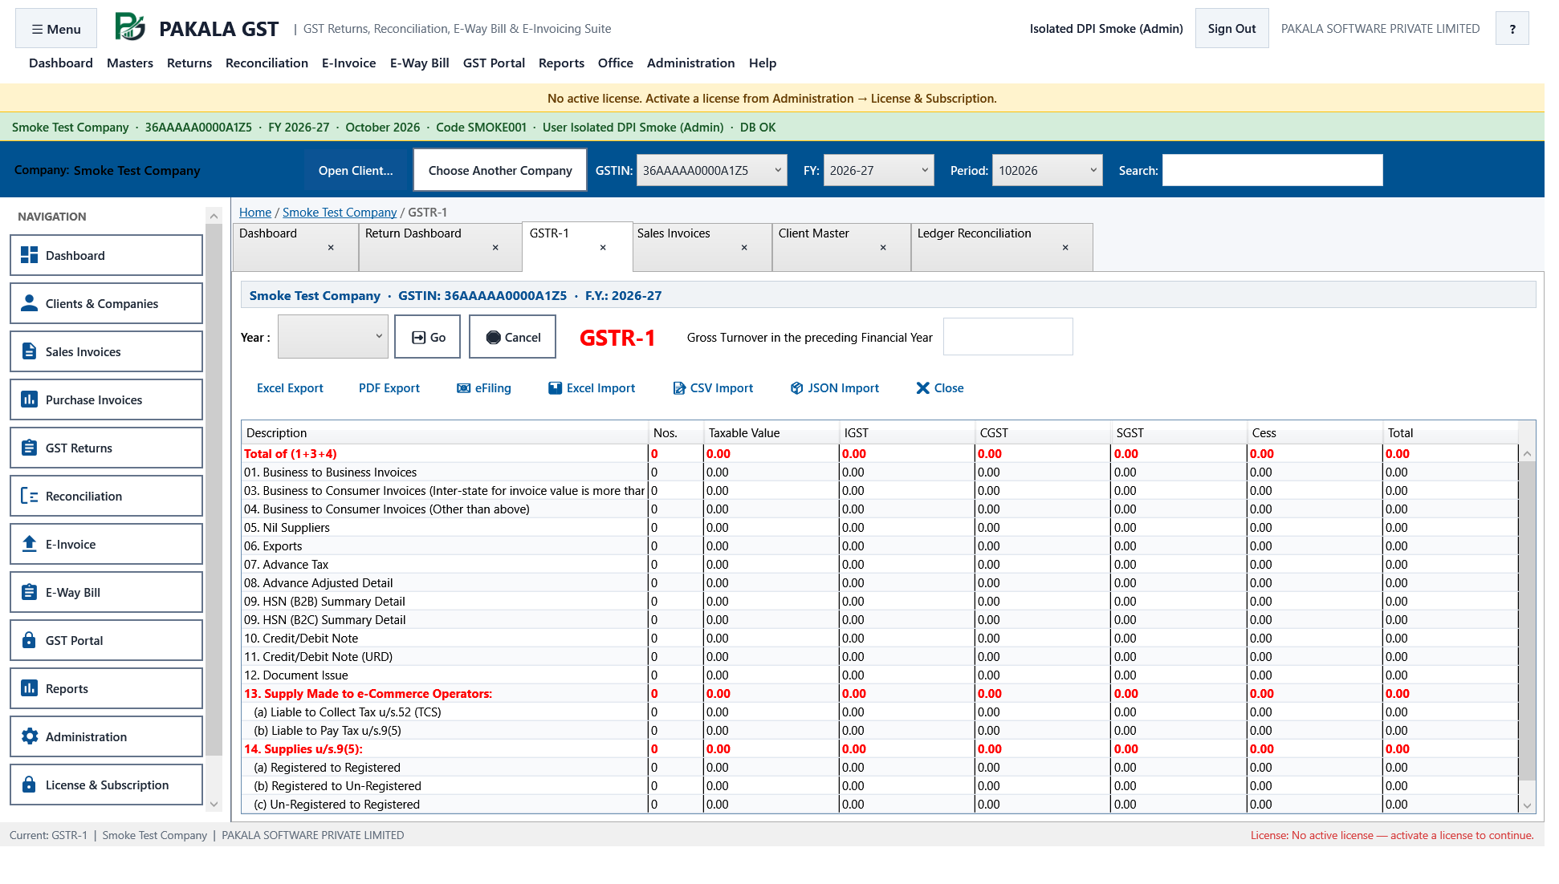Expand the FY 2026-27 dropdown
Image resolution: width=1559 pixels, height=884 pixels.
(878, 170)
